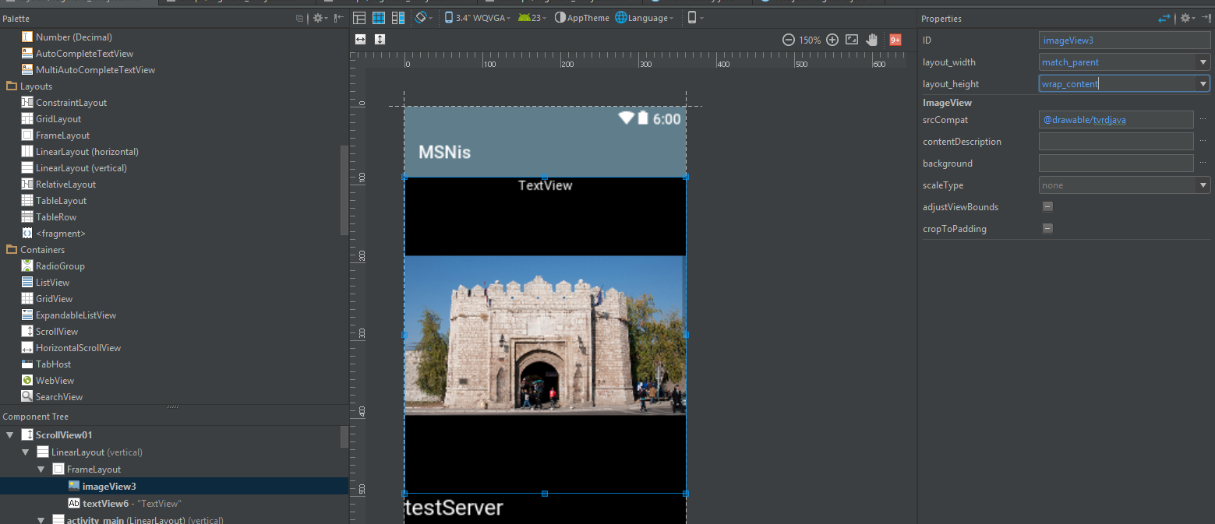The height and width of the screenshot is (524, 1215).
Task: Collapse the LinearLayout (vertical) tree node
Action: pos(26,452)
